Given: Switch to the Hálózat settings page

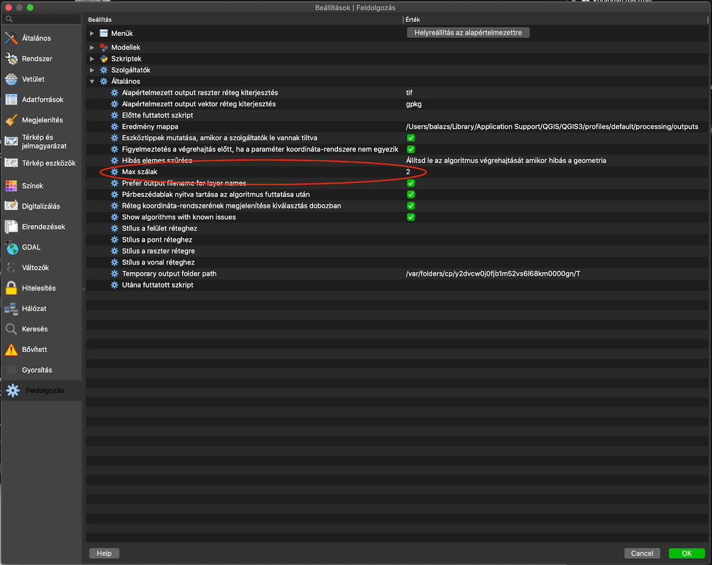Looking at the screenshot, I should [x=34, y=308].
